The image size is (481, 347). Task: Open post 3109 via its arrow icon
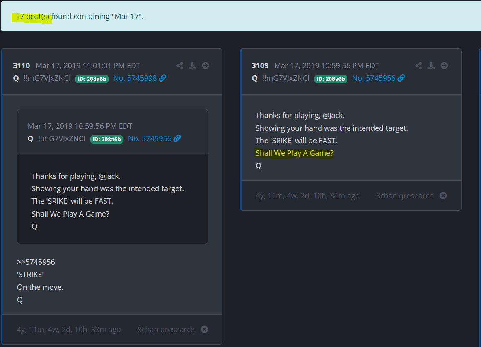[x=444, y=65]
